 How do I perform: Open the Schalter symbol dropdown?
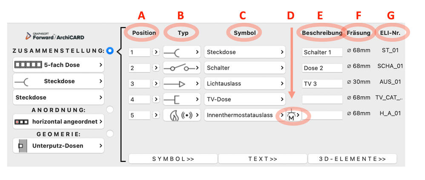coord(245,68)
